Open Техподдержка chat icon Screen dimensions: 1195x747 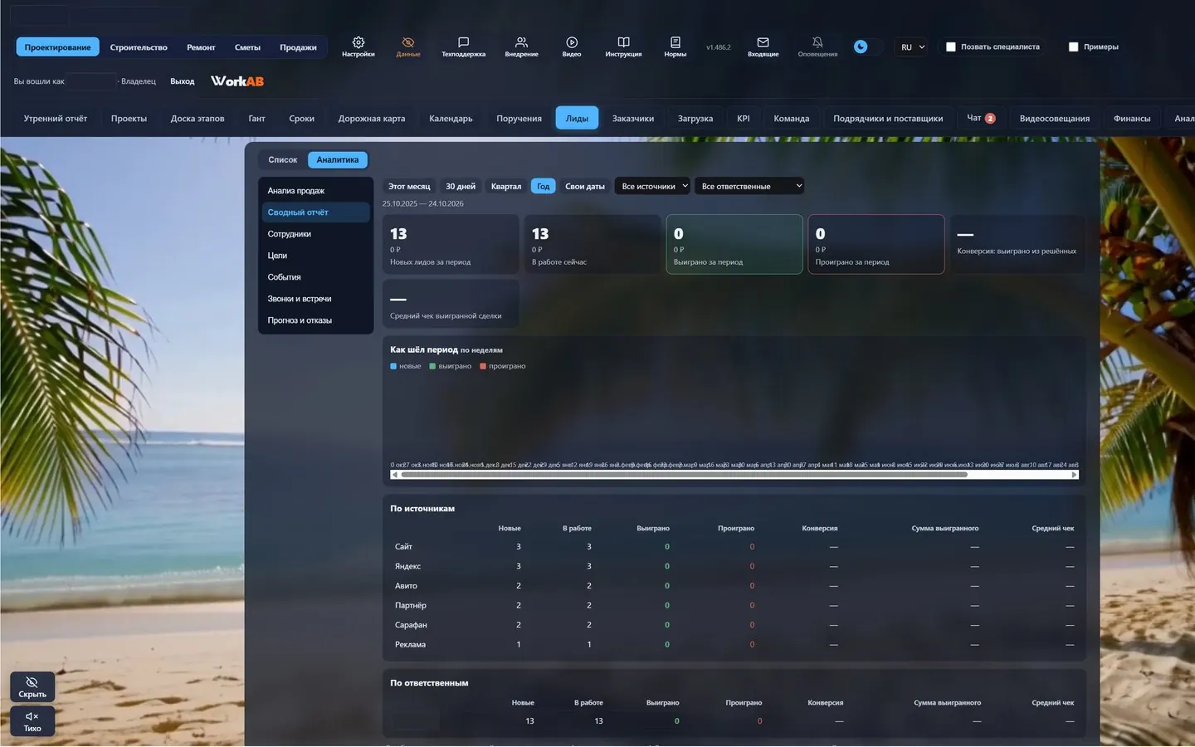(463, 42)
